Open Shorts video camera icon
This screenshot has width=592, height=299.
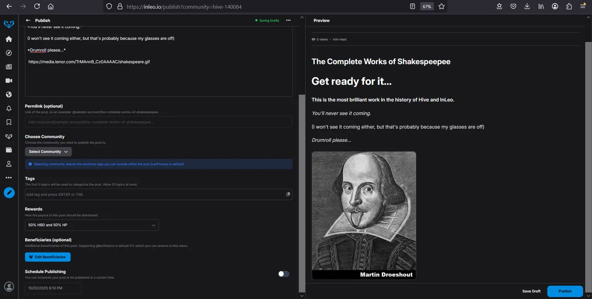tap(9, 80)
